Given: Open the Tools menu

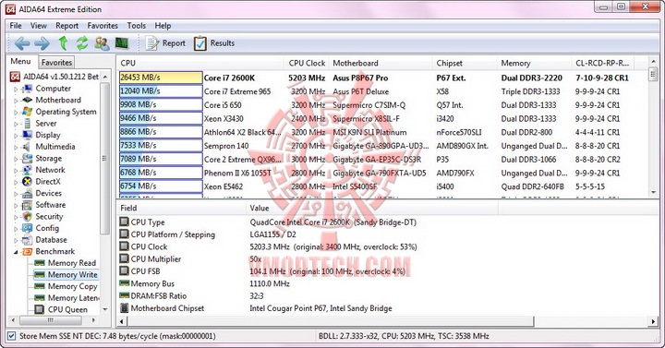Looking at the screenshot, I should pyautogui.click(x=136, y=26).
